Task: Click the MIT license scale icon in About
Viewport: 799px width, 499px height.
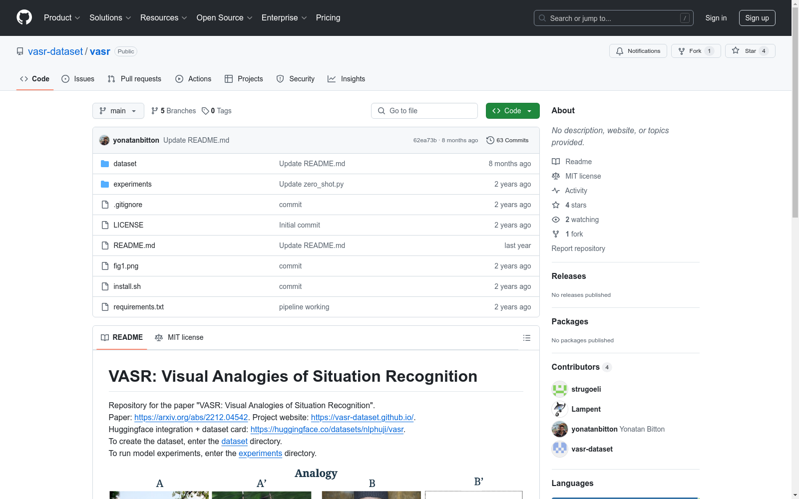Action: pos(556,176)
